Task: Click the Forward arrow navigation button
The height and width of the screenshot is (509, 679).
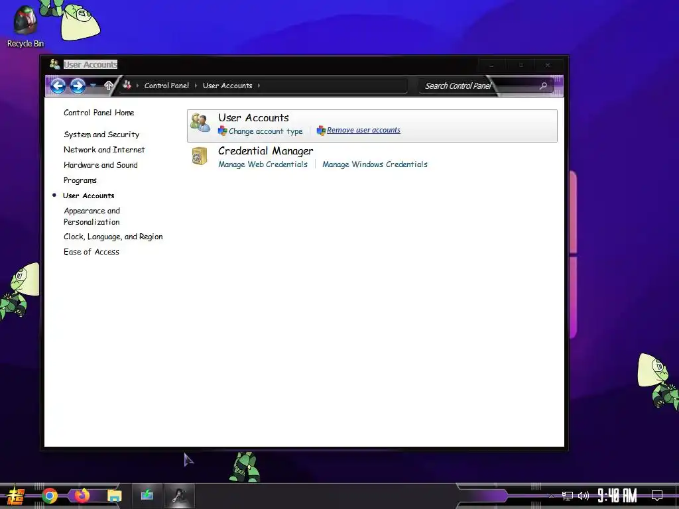Action: (x=78, y=85)
